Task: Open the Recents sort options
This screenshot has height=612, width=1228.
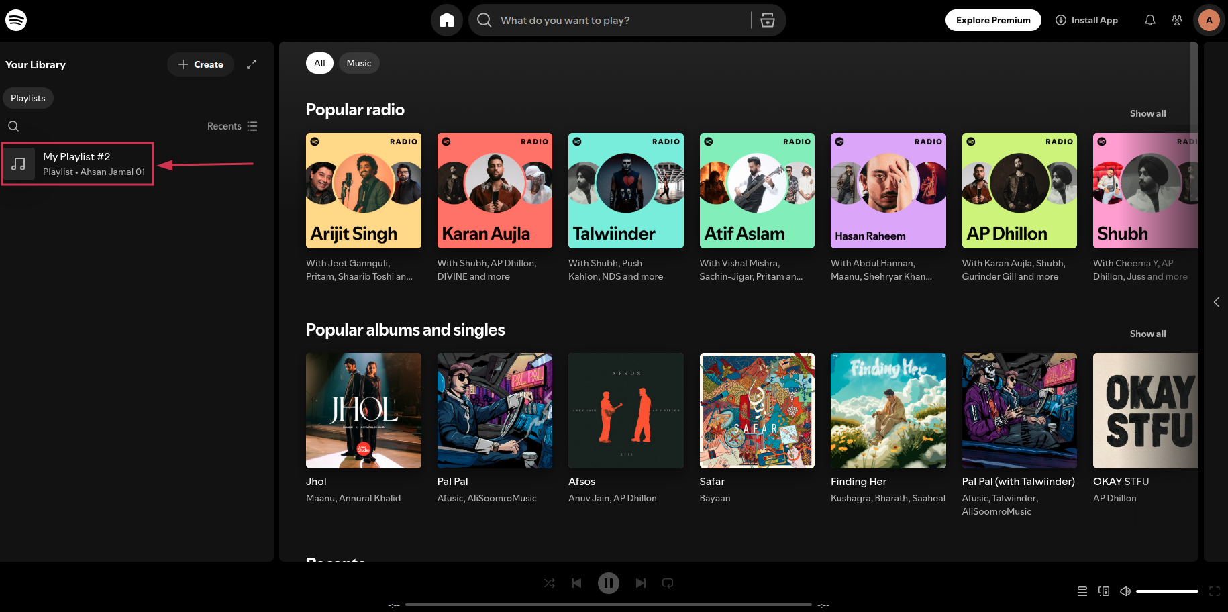Action: [x=232, y=126]
